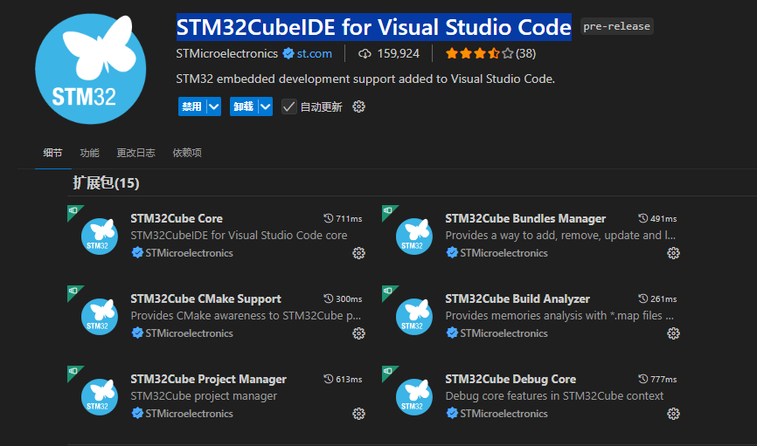Viewport: 757px width, 446px height.
Task: Click 'Provides a way to add, remove' description
Action: coord(560,236)
